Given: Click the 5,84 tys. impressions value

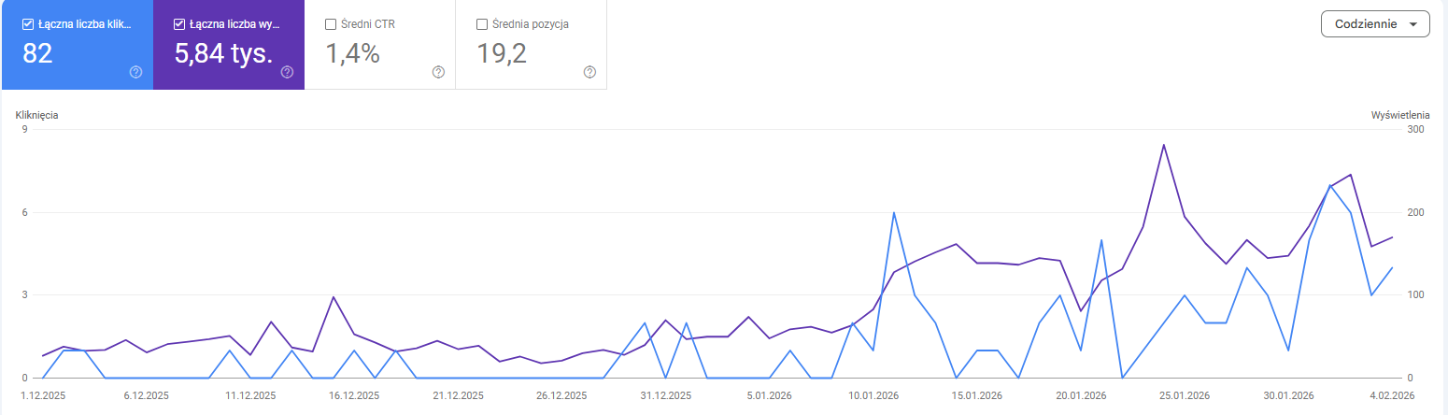Looking at the screenshot, I should 223,54.
